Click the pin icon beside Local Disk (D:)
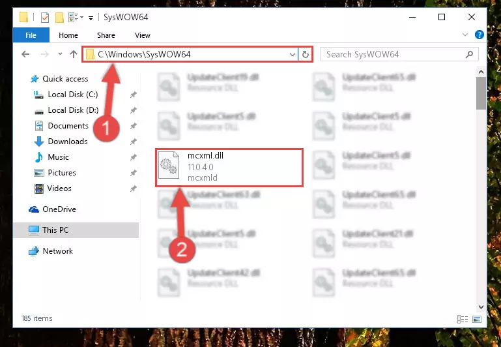This screenshot has width=501, height=347. (x=134, y=110)
